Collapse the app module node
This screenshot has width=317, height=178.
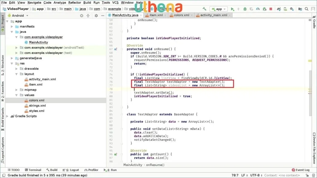pos(7,21)
